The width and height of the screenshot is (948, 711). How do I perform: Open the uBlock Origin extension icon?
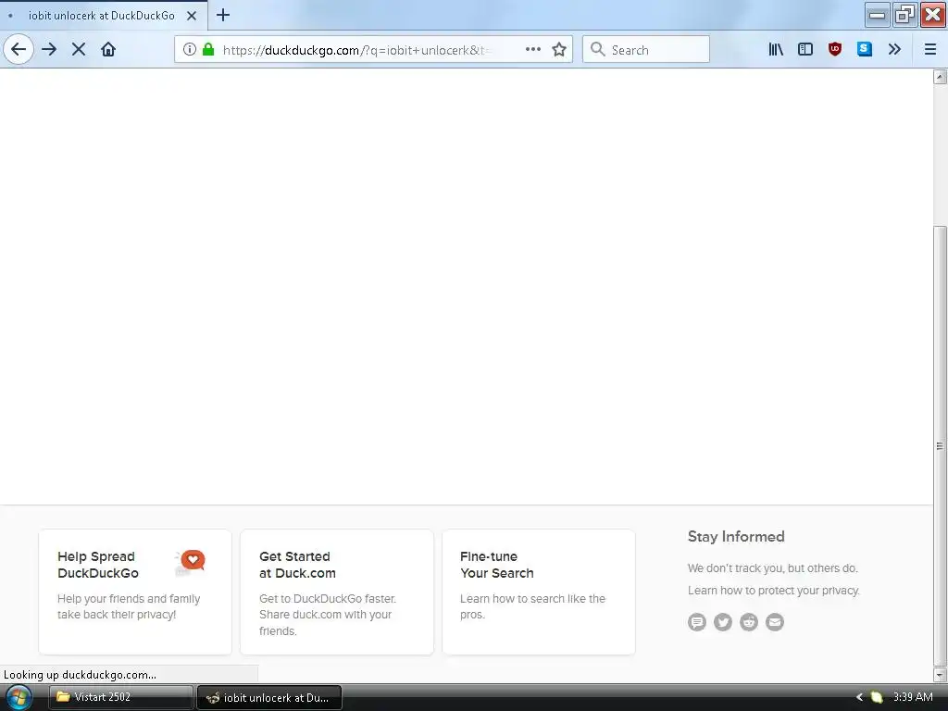[x=835, y=49]
